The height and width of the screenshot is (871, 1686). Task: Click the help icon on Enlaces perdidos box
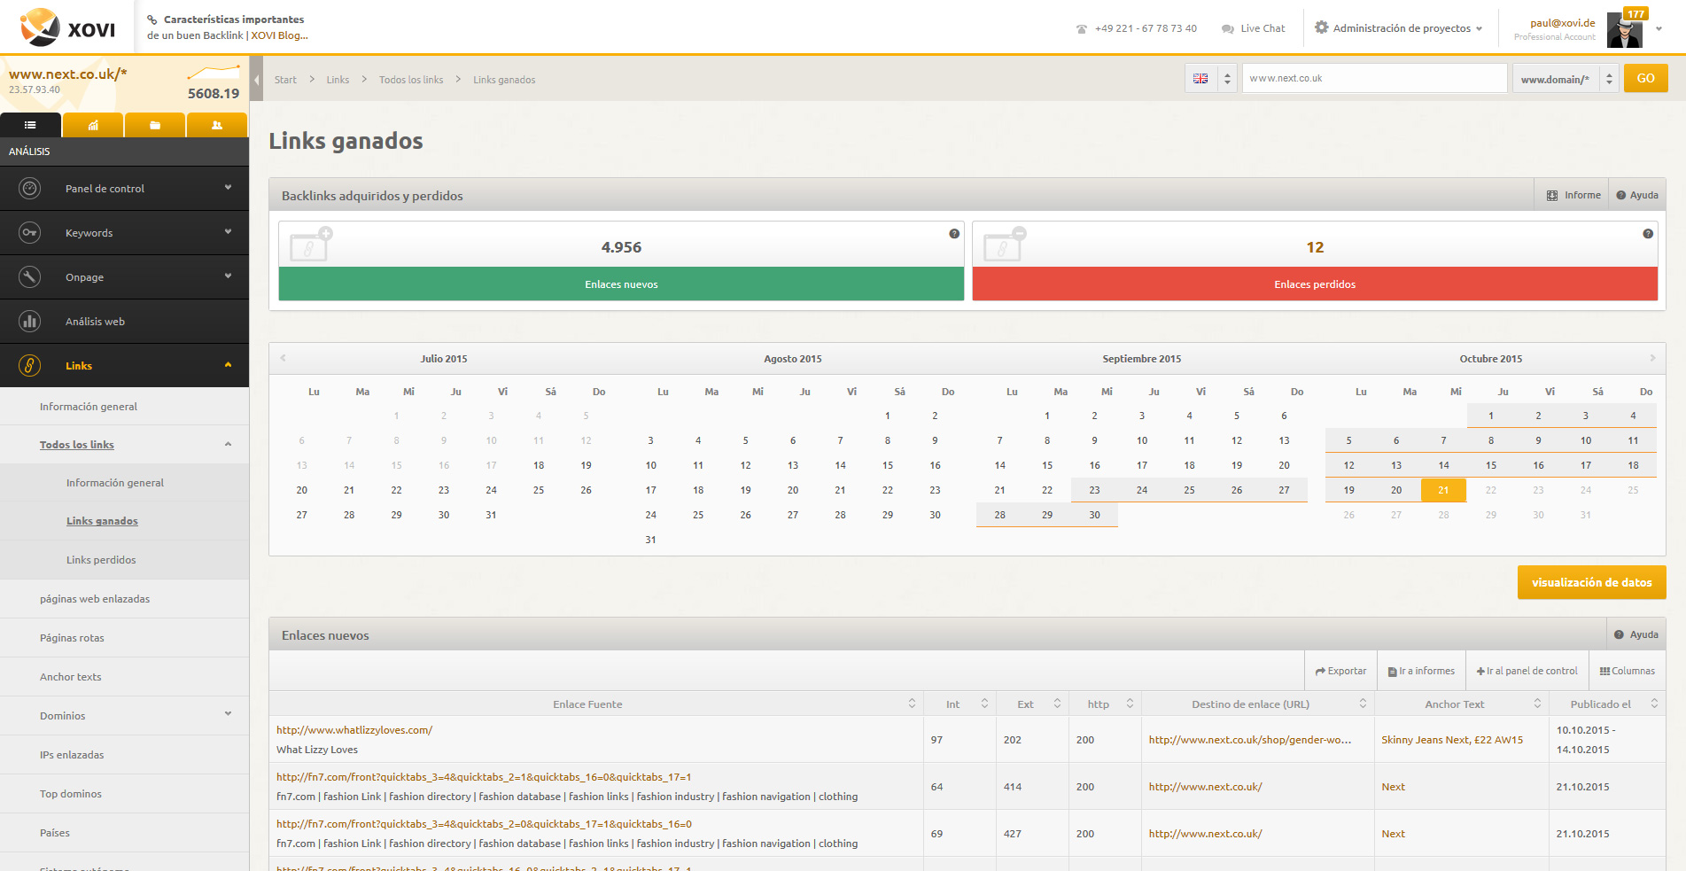click(1648, 234)
